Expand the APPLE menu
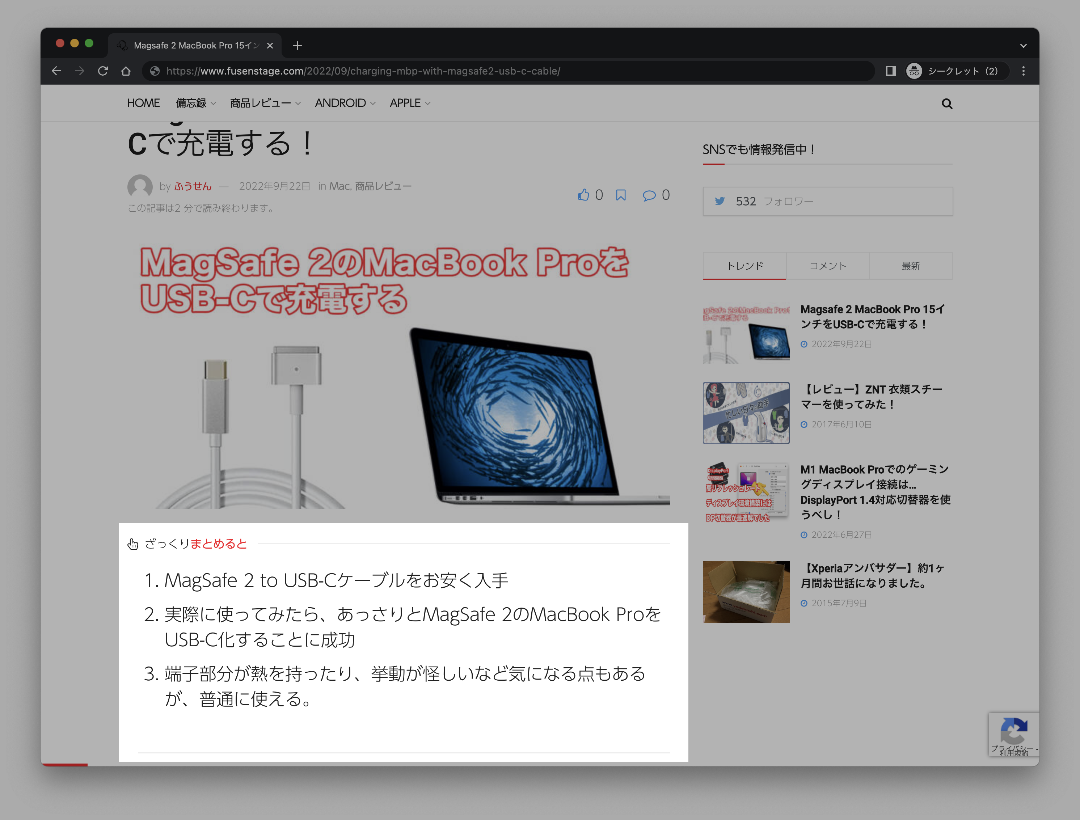The width and height of the screenshot is (1080, 820). [x=410, y=103]
